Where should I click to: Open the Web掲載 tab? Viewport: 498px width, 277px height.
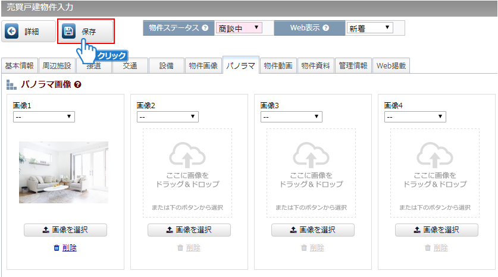click(391, 66)
